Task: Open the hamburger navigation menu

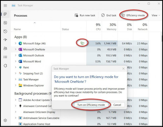Action: click(5, 6)
